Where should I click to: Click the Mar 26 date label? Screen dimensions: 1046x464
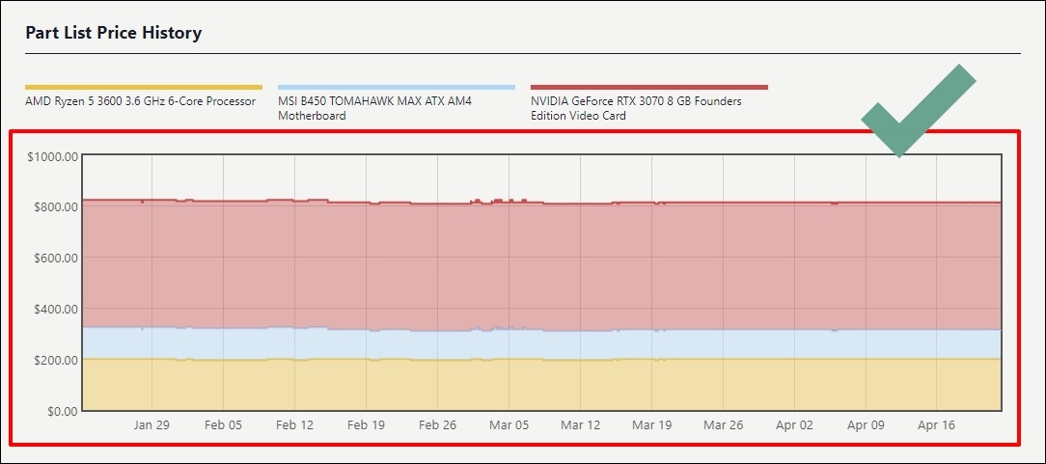[x=723, y=425]
